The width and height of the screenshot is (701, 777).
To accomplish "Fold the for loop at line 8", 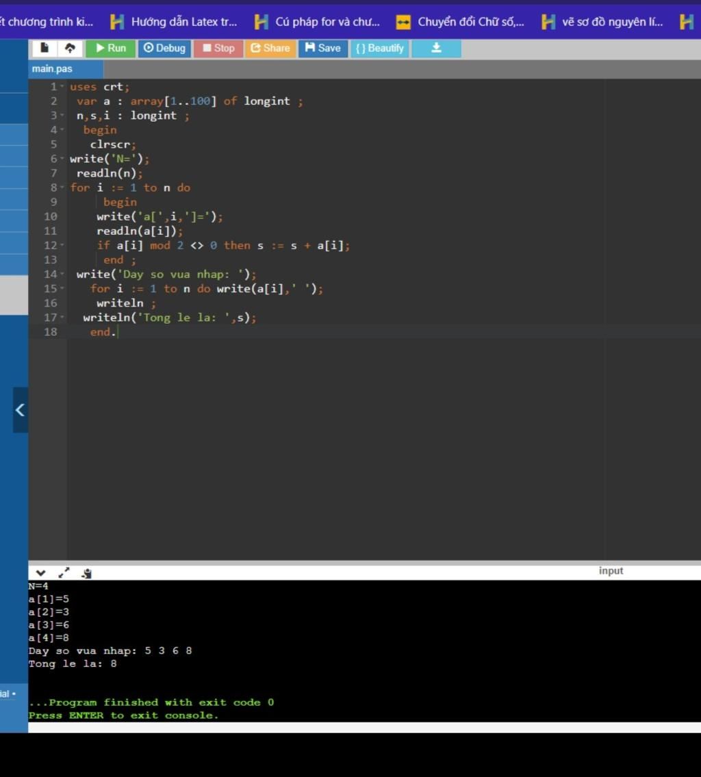I will click(62, 188).
